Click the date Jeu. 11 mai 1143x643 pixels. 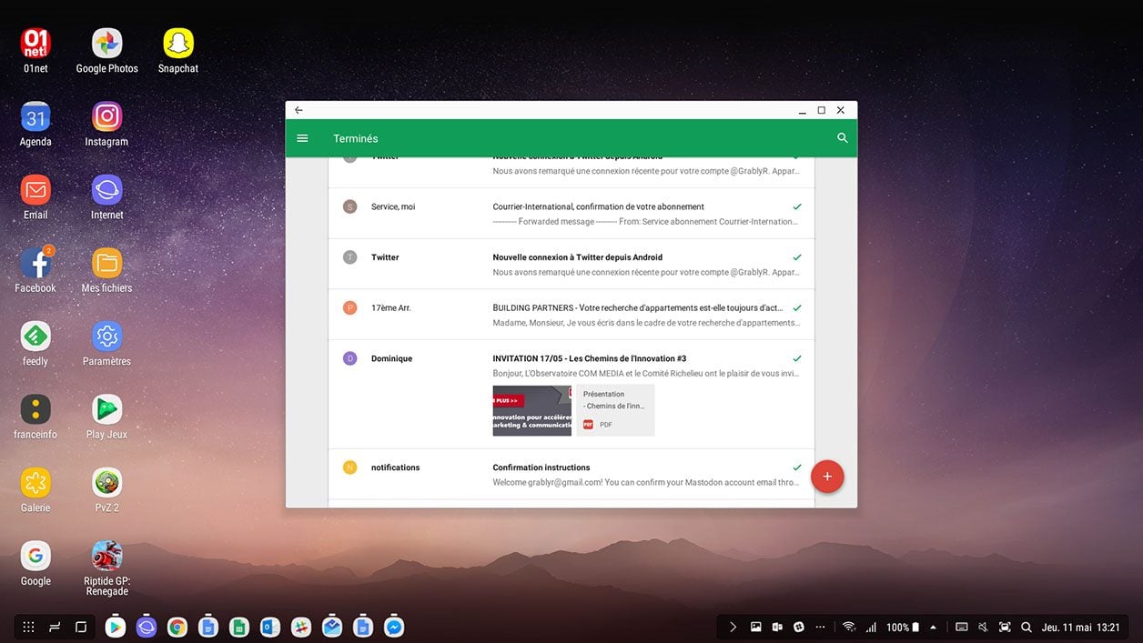[x=1067, y=627]
